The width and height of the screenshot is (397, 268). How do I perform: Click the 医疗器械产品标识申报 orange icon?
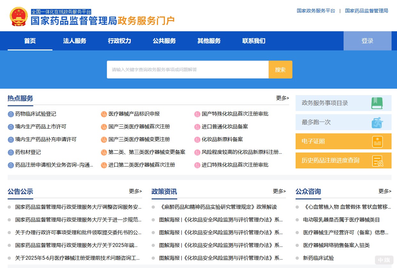click(104, 114)
